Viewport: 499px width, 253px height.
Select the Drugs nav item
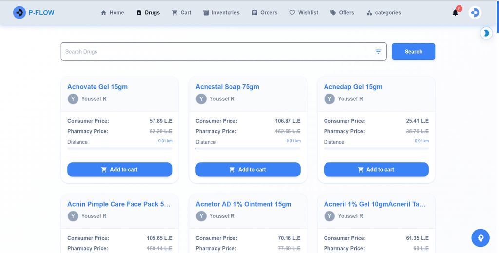148,12
